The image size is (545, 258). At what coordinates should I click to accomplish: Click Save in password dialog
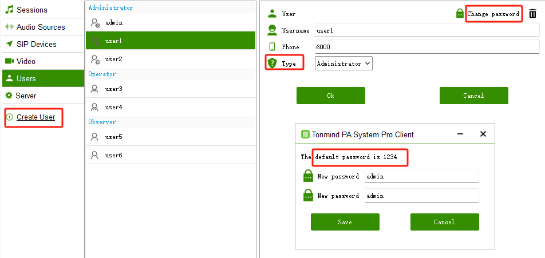click(x=345, y=222)
